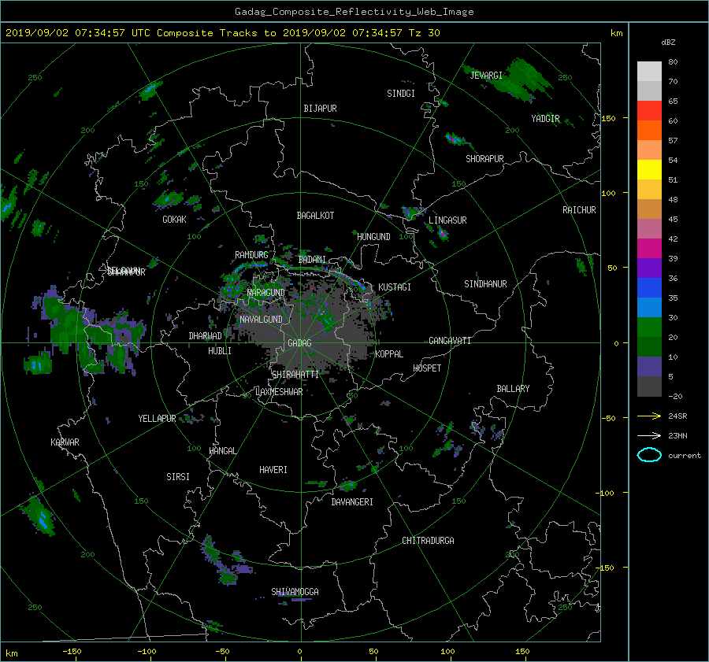This screenshot has width=709, height=662.
Task: Click the GANGAVATI label
Action: 450,340
